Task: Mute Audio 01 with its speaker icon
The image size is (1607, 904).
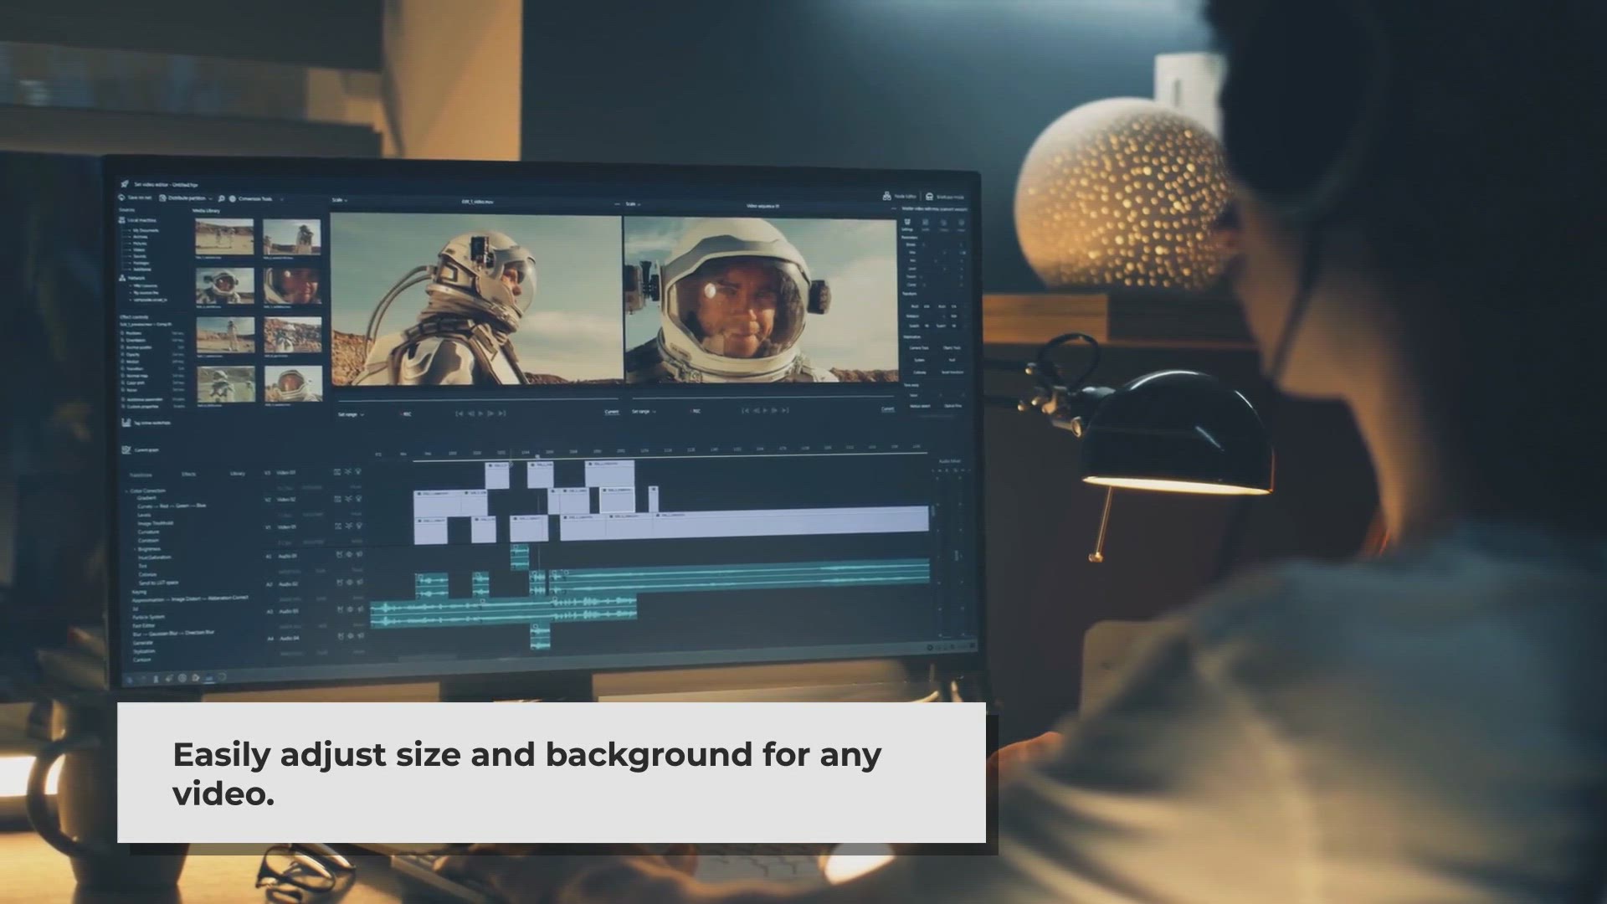Action: 359,554
